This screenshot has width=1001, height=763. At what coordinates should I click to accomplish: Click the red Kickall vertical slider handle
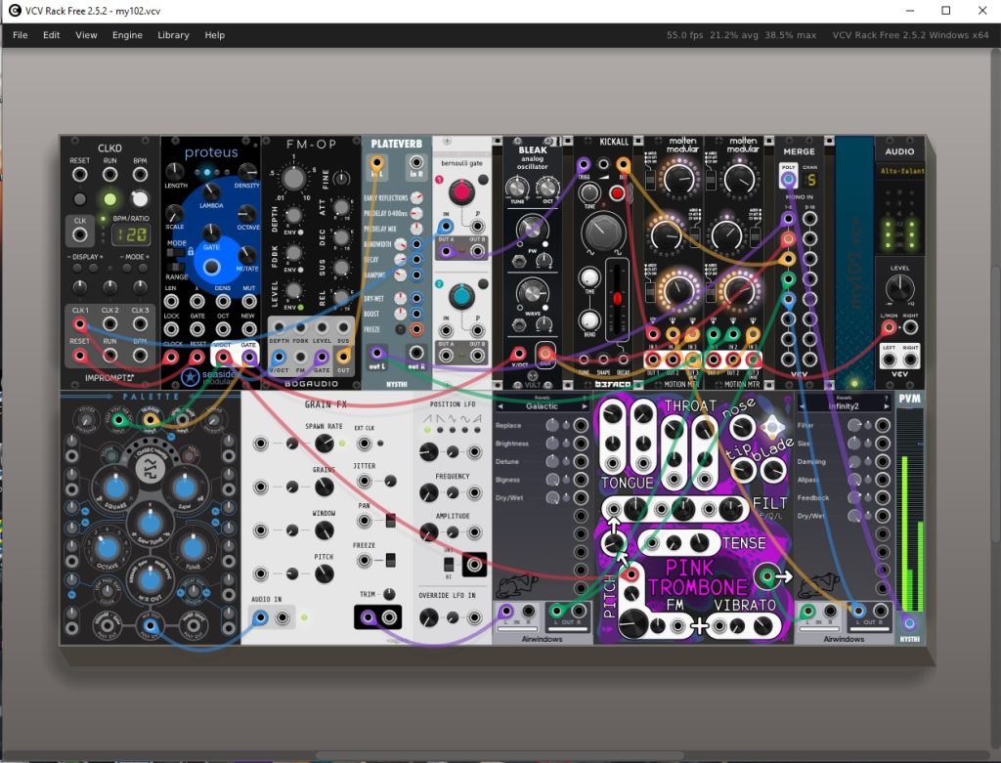pos(618,299)
